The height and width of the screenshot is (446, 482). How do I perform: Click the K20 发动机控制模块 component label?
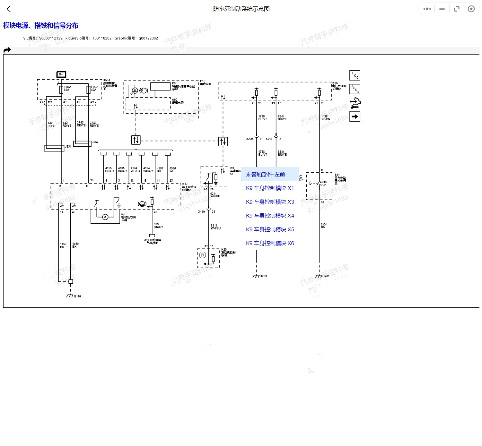228,253
